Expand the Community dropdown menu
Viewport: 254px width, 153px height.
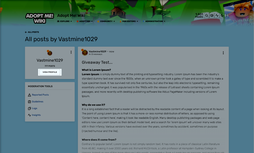tap(106, 21)
